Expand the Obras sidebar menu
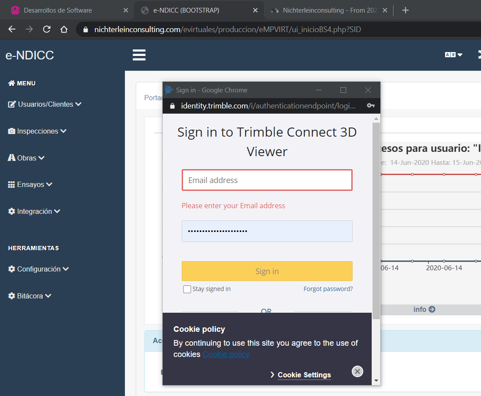The width and height of the screenshot is (481, 396). 26,158
